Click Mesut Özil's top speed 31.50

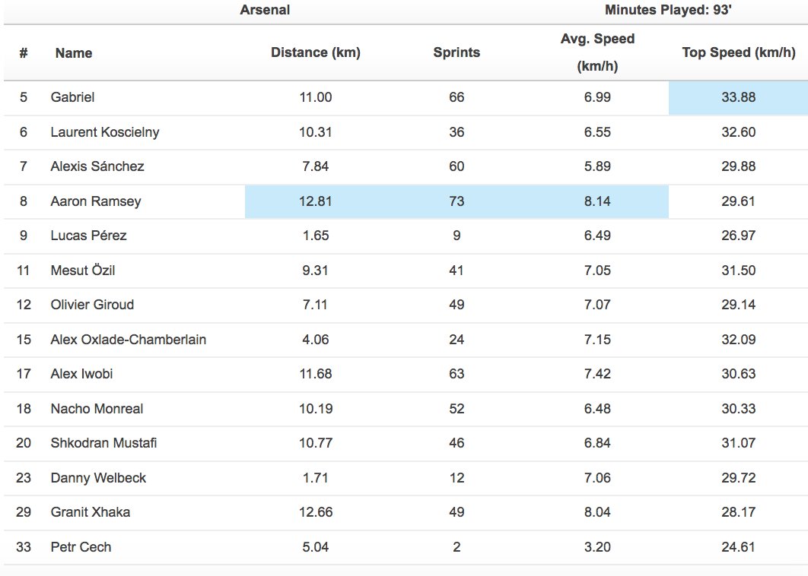point(739,271)
